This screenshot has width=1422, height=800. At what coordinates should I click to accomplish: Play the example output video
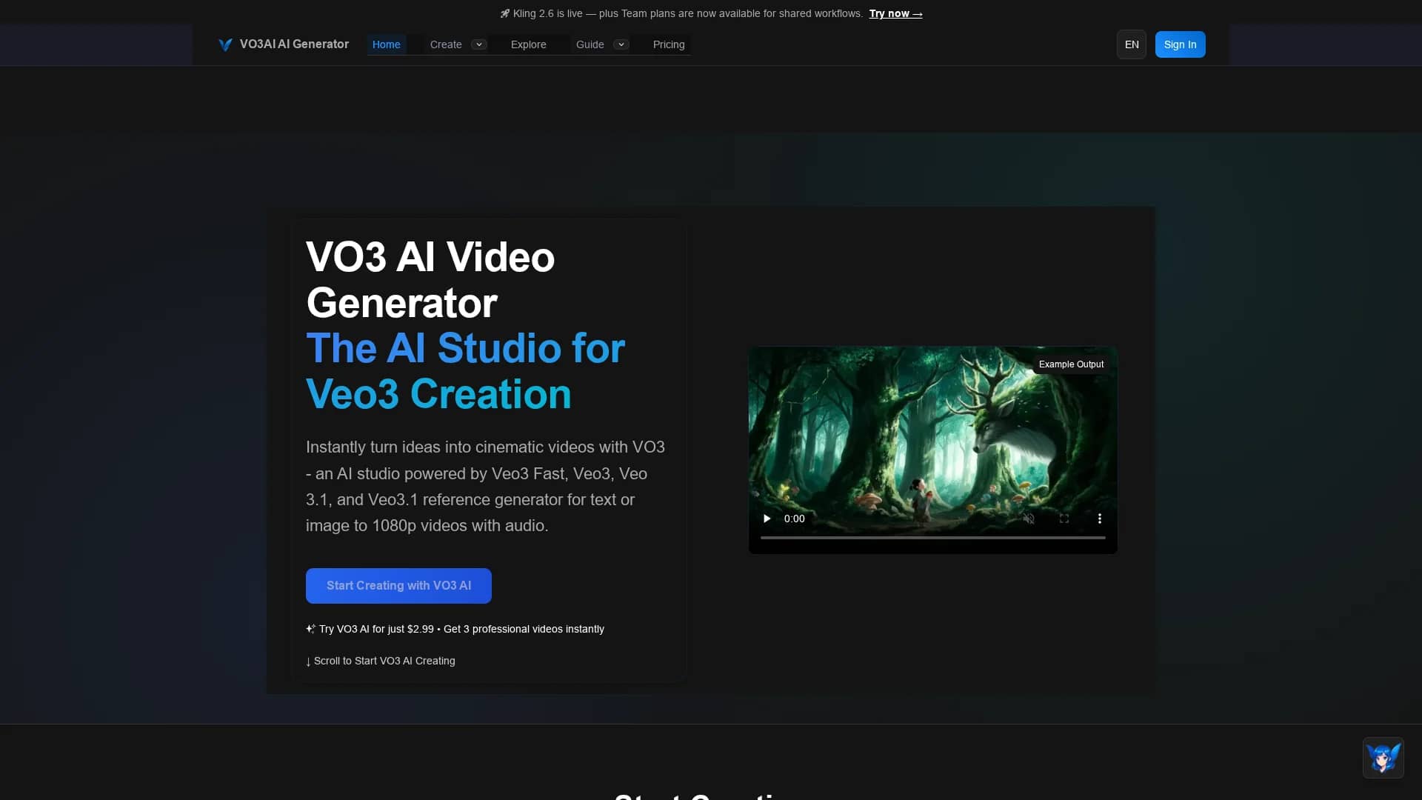coord(767,519)
